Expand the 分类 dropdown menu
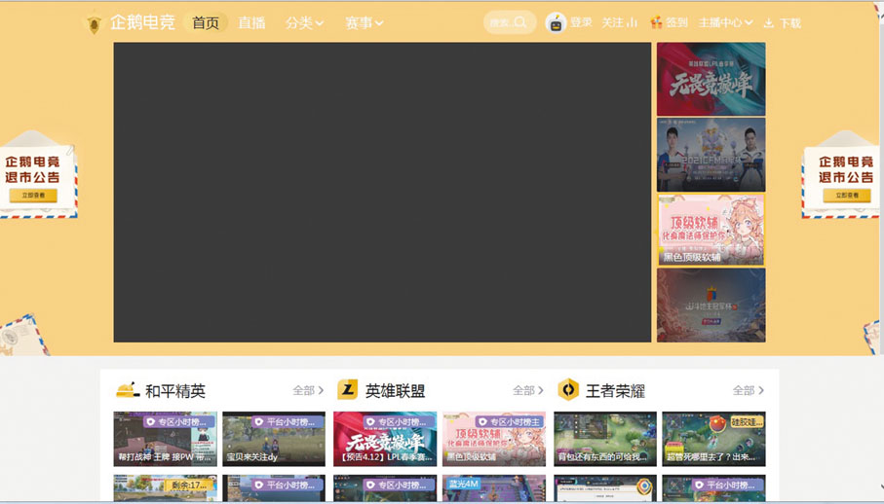Viewport: 884px width, 504px height. point(304,23)
